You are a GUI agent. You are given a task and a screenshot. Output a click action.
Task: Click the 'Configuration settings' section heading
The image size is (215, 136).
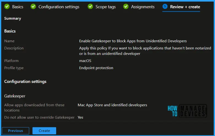25,82
